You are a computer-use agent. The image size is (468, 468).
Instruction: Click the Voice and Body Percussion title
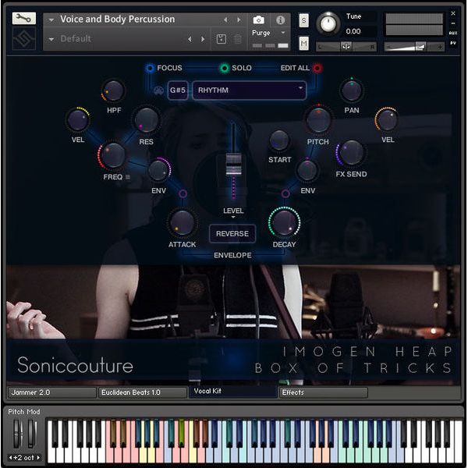[118, 19]
